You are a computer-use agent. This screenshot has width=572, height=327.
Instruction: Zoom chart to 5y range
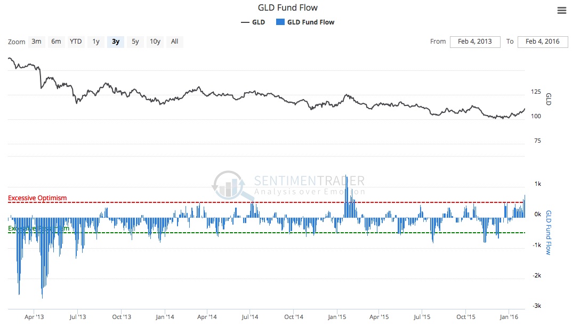135,42
